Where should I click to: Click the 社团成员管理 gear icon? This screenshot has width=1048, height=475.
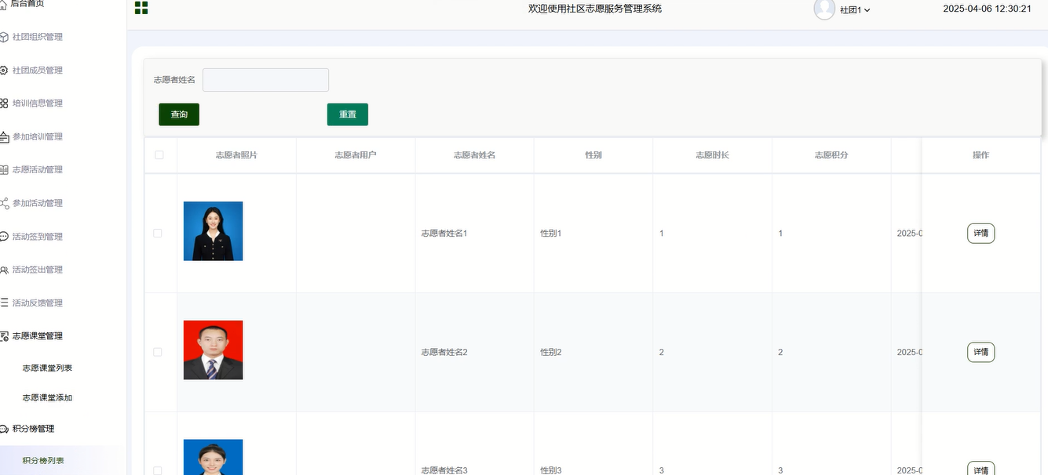tap(5, 71)
